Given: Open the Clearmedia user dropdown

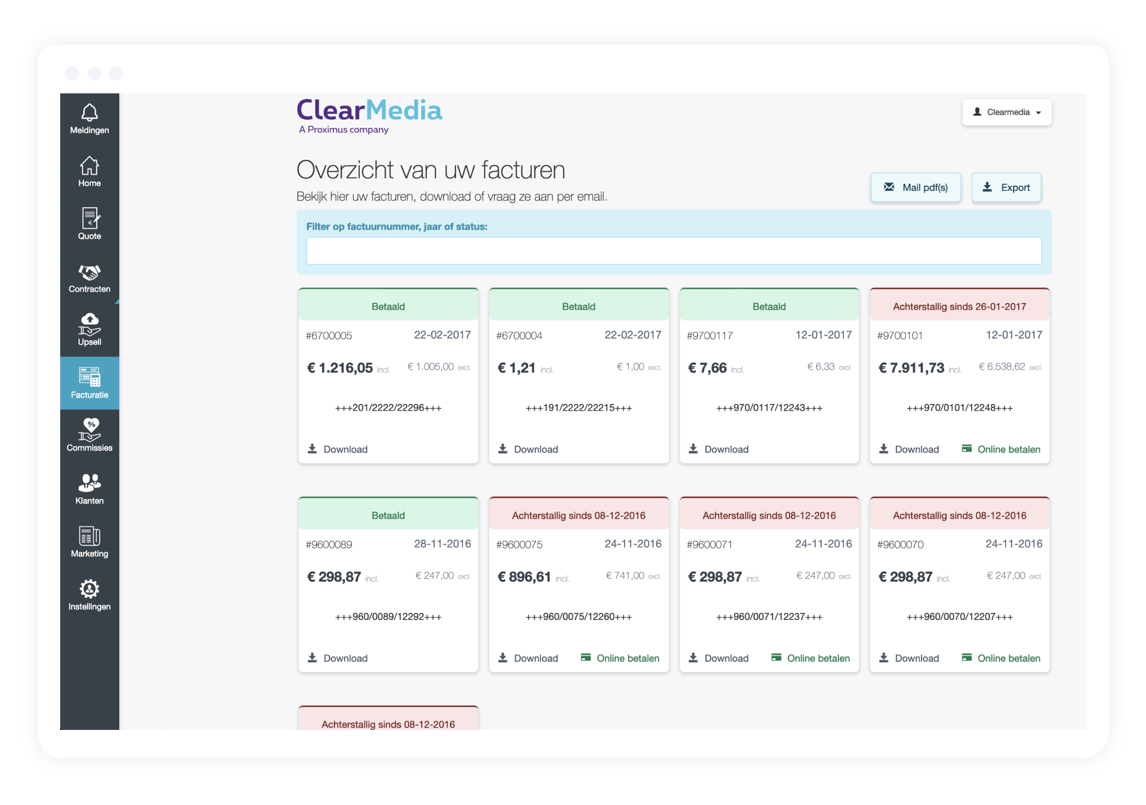Looking at the screenshot, I should 1007,112.
